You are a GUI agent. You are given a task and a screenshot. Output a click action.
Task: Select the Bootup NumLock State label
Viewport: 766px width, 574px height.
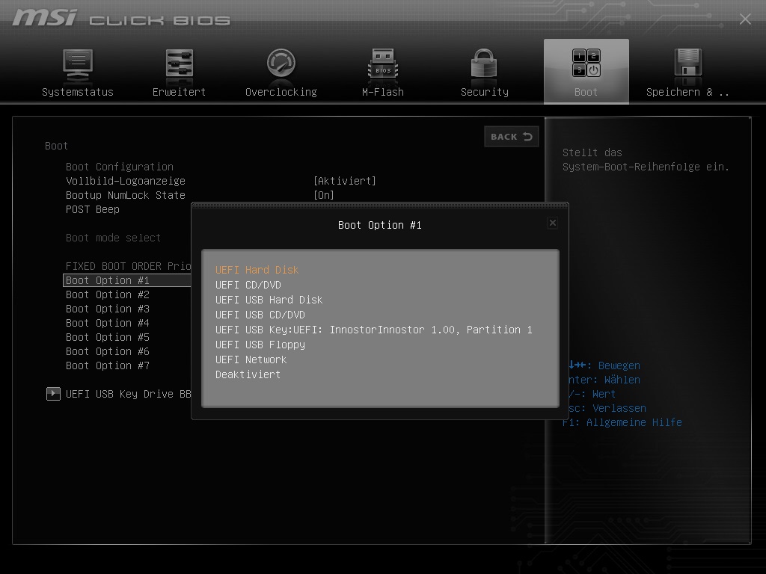[x=126, y=195]
